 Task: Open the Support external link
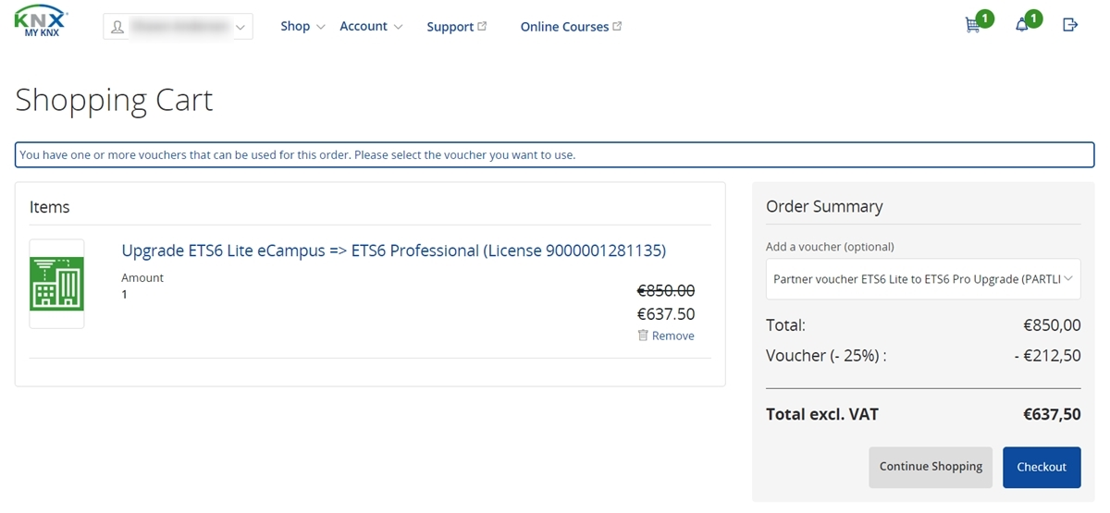pos(457,27)
